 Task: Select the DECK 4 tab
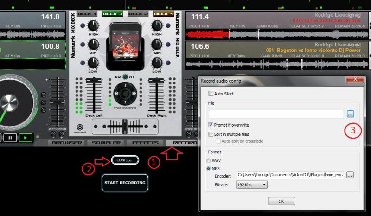pyautogui.click(x=164, y=14)
